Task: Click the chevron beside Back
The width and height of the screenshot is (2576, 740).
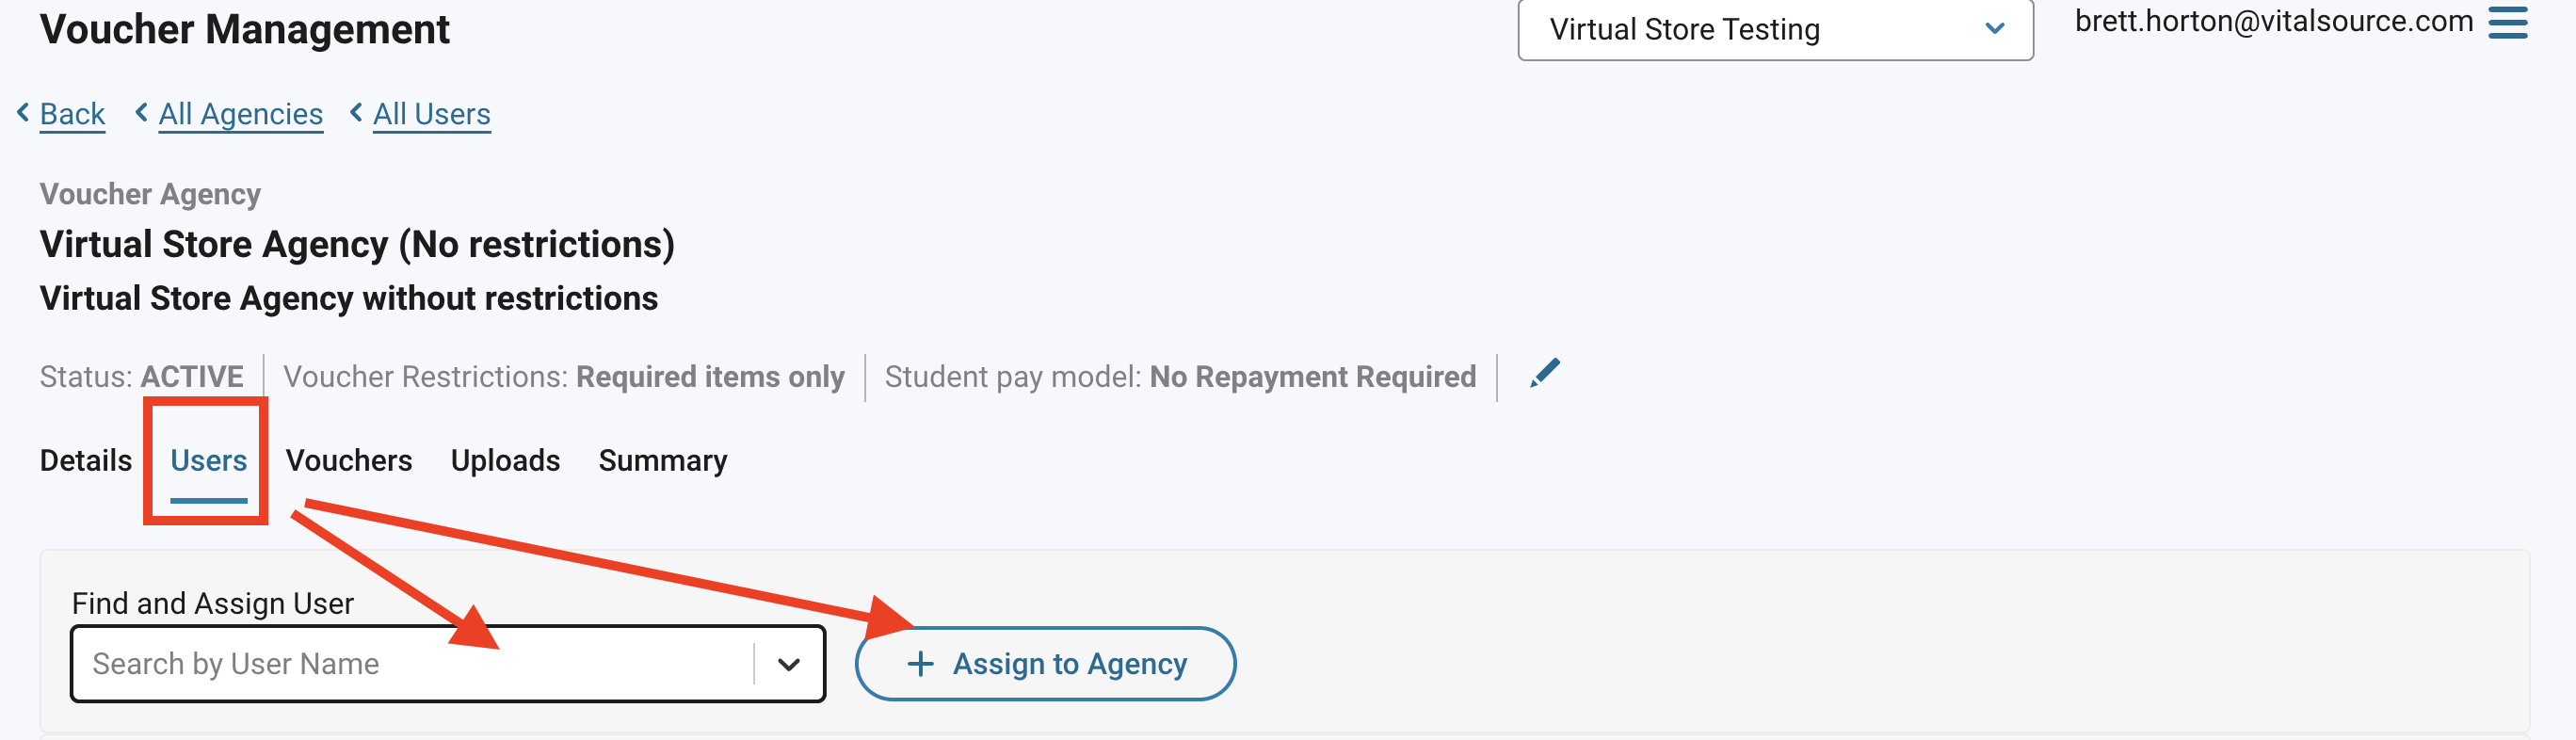Action: (23, 113)
